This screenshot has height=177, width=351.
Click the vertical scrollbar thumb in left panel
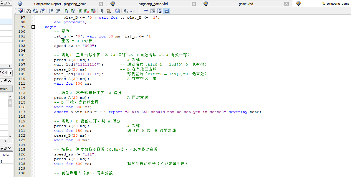coord(10,103)
